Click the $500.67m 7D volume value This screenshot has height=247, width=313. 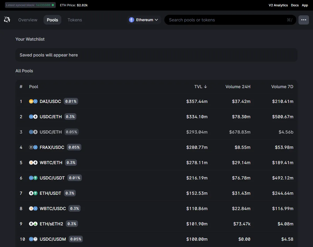(x=283, y=117)
